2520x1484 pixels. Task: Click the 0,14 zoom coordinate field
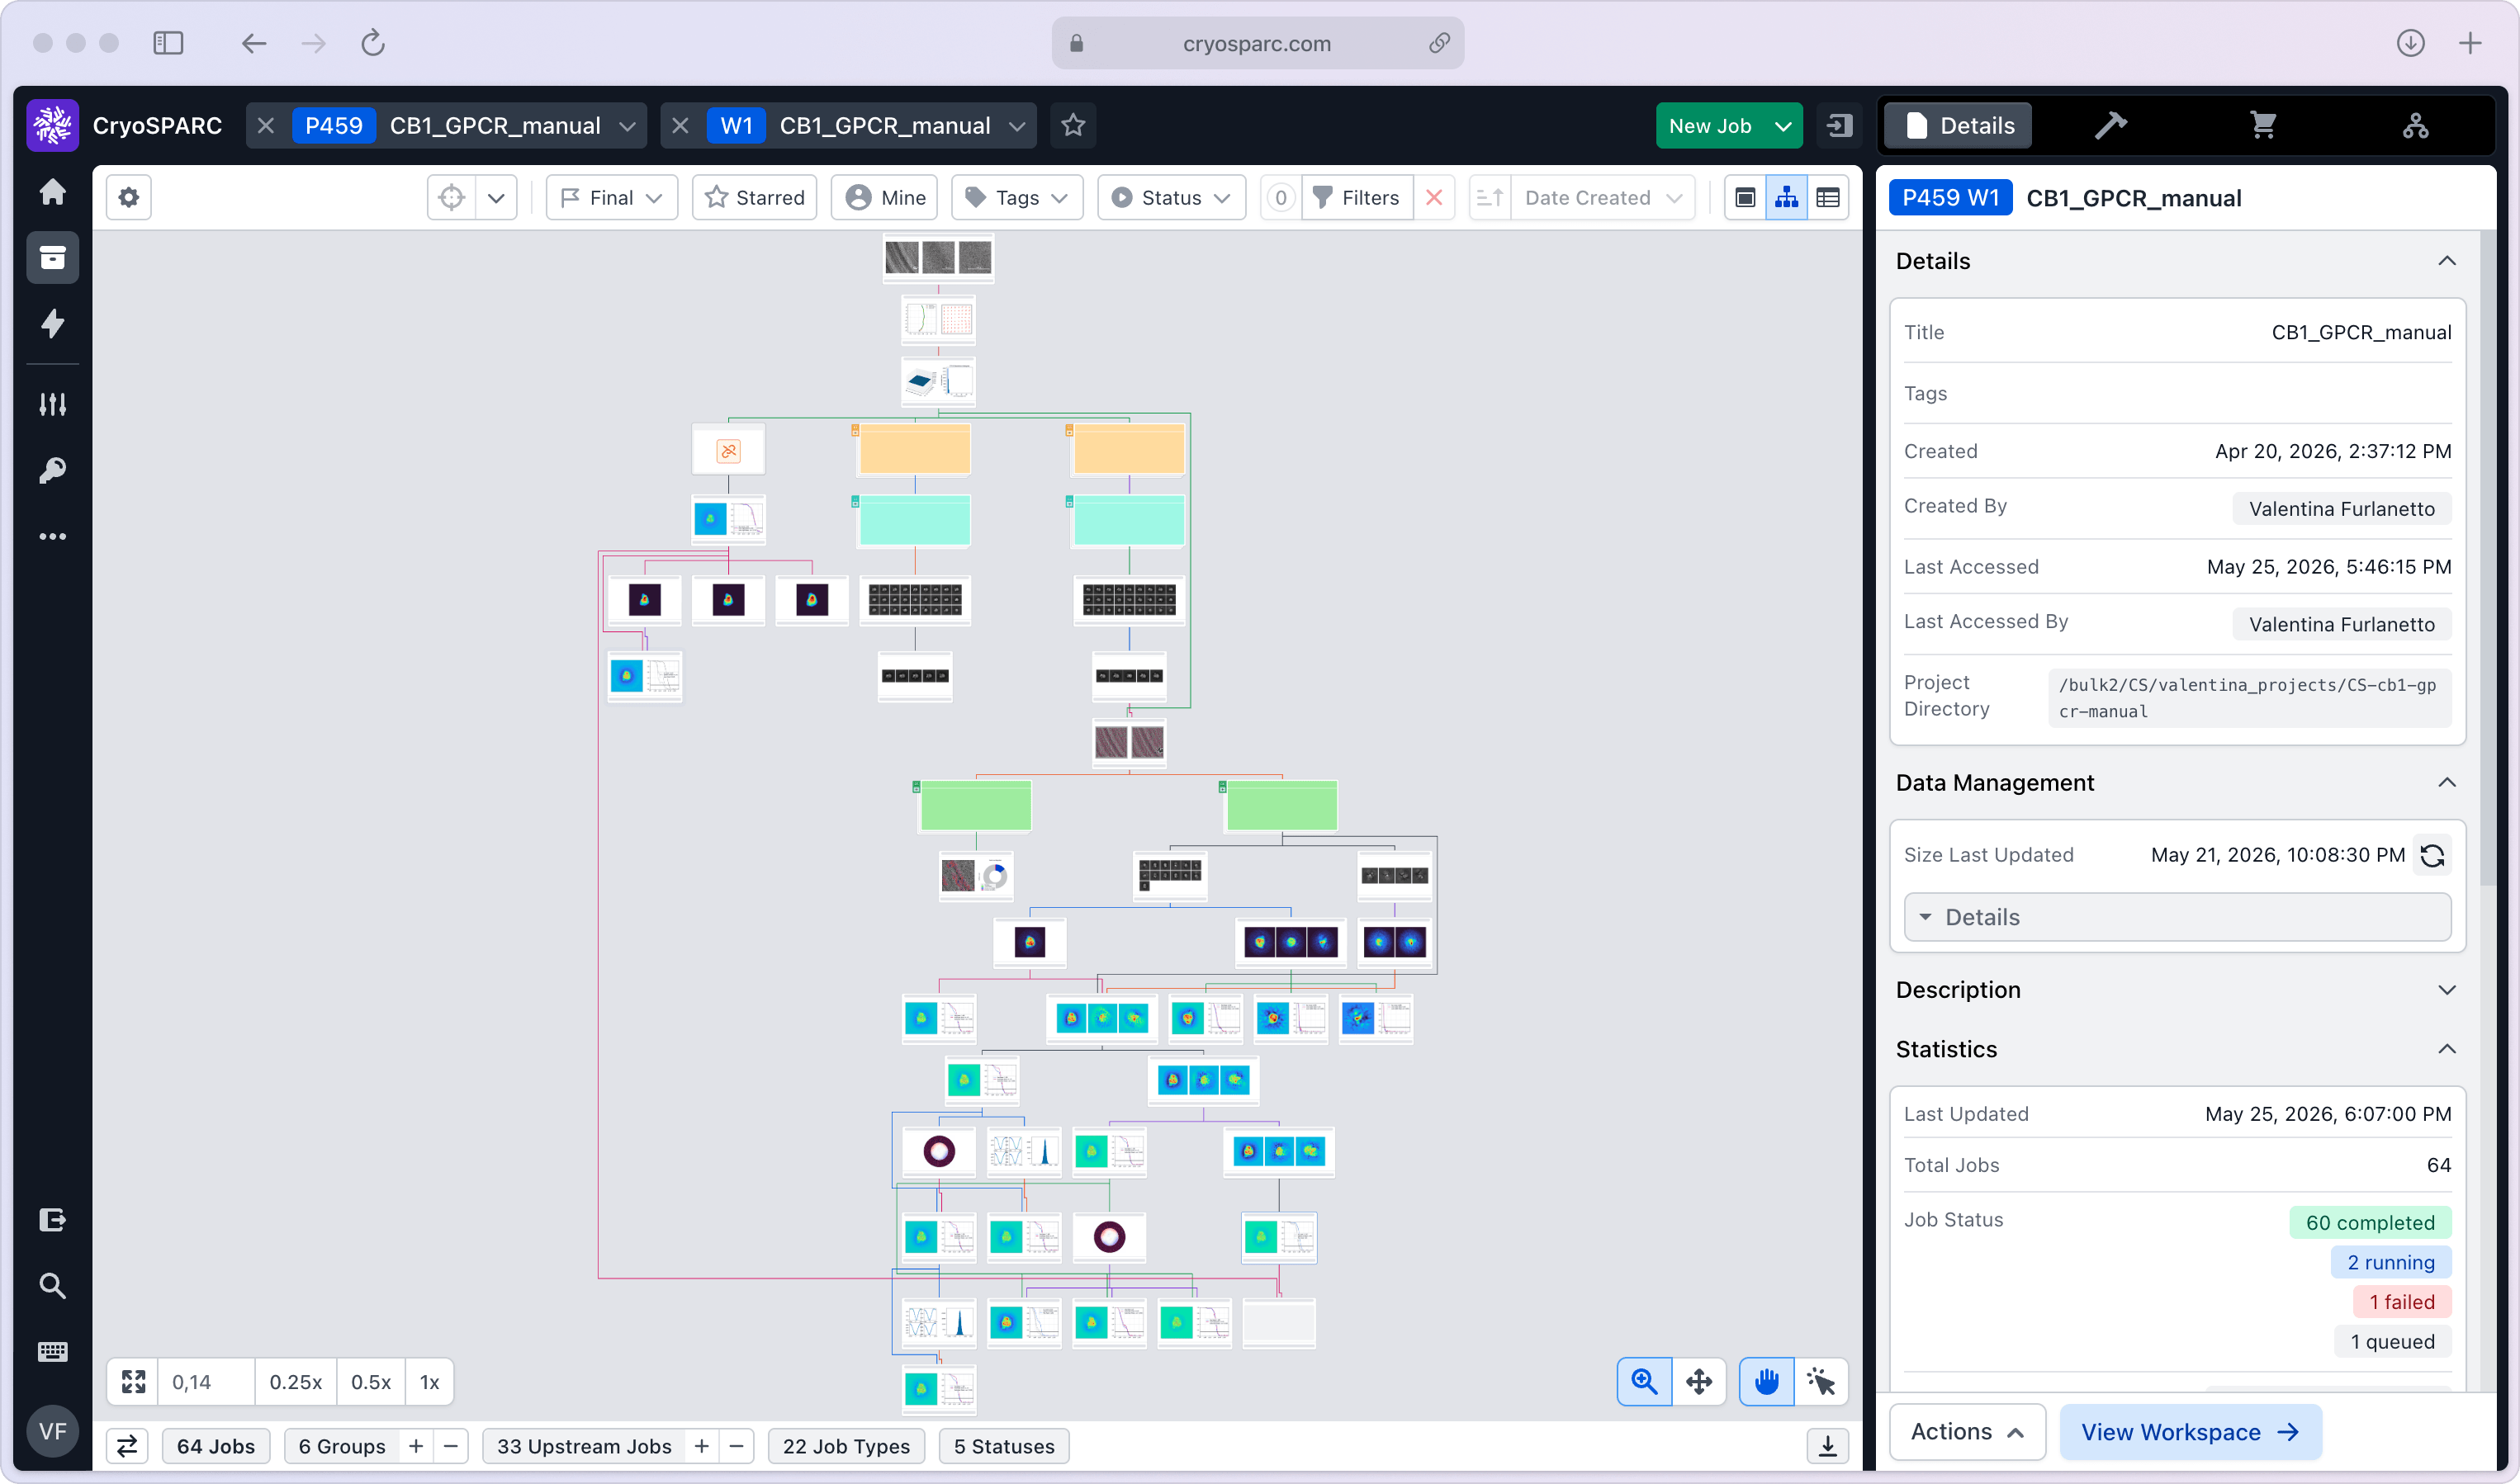pyautogui.click(x=206, y=1381)
